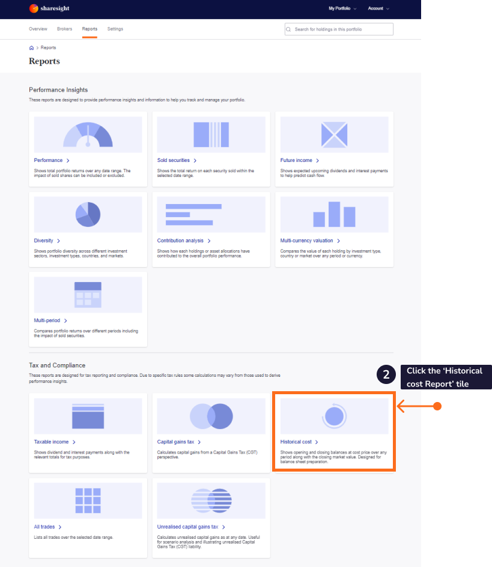Click chevron next to Future income
492x567 pixels.
pyautogui.click(x=318, y=161)
